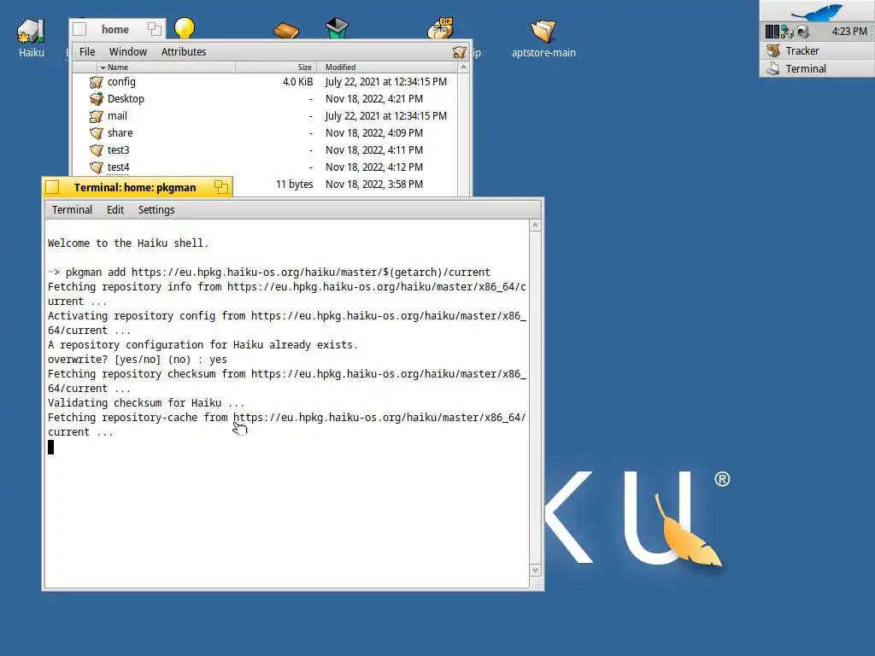
Task: Select the 'Desktop' file name in the home window
Action: (x=126, y=99)
